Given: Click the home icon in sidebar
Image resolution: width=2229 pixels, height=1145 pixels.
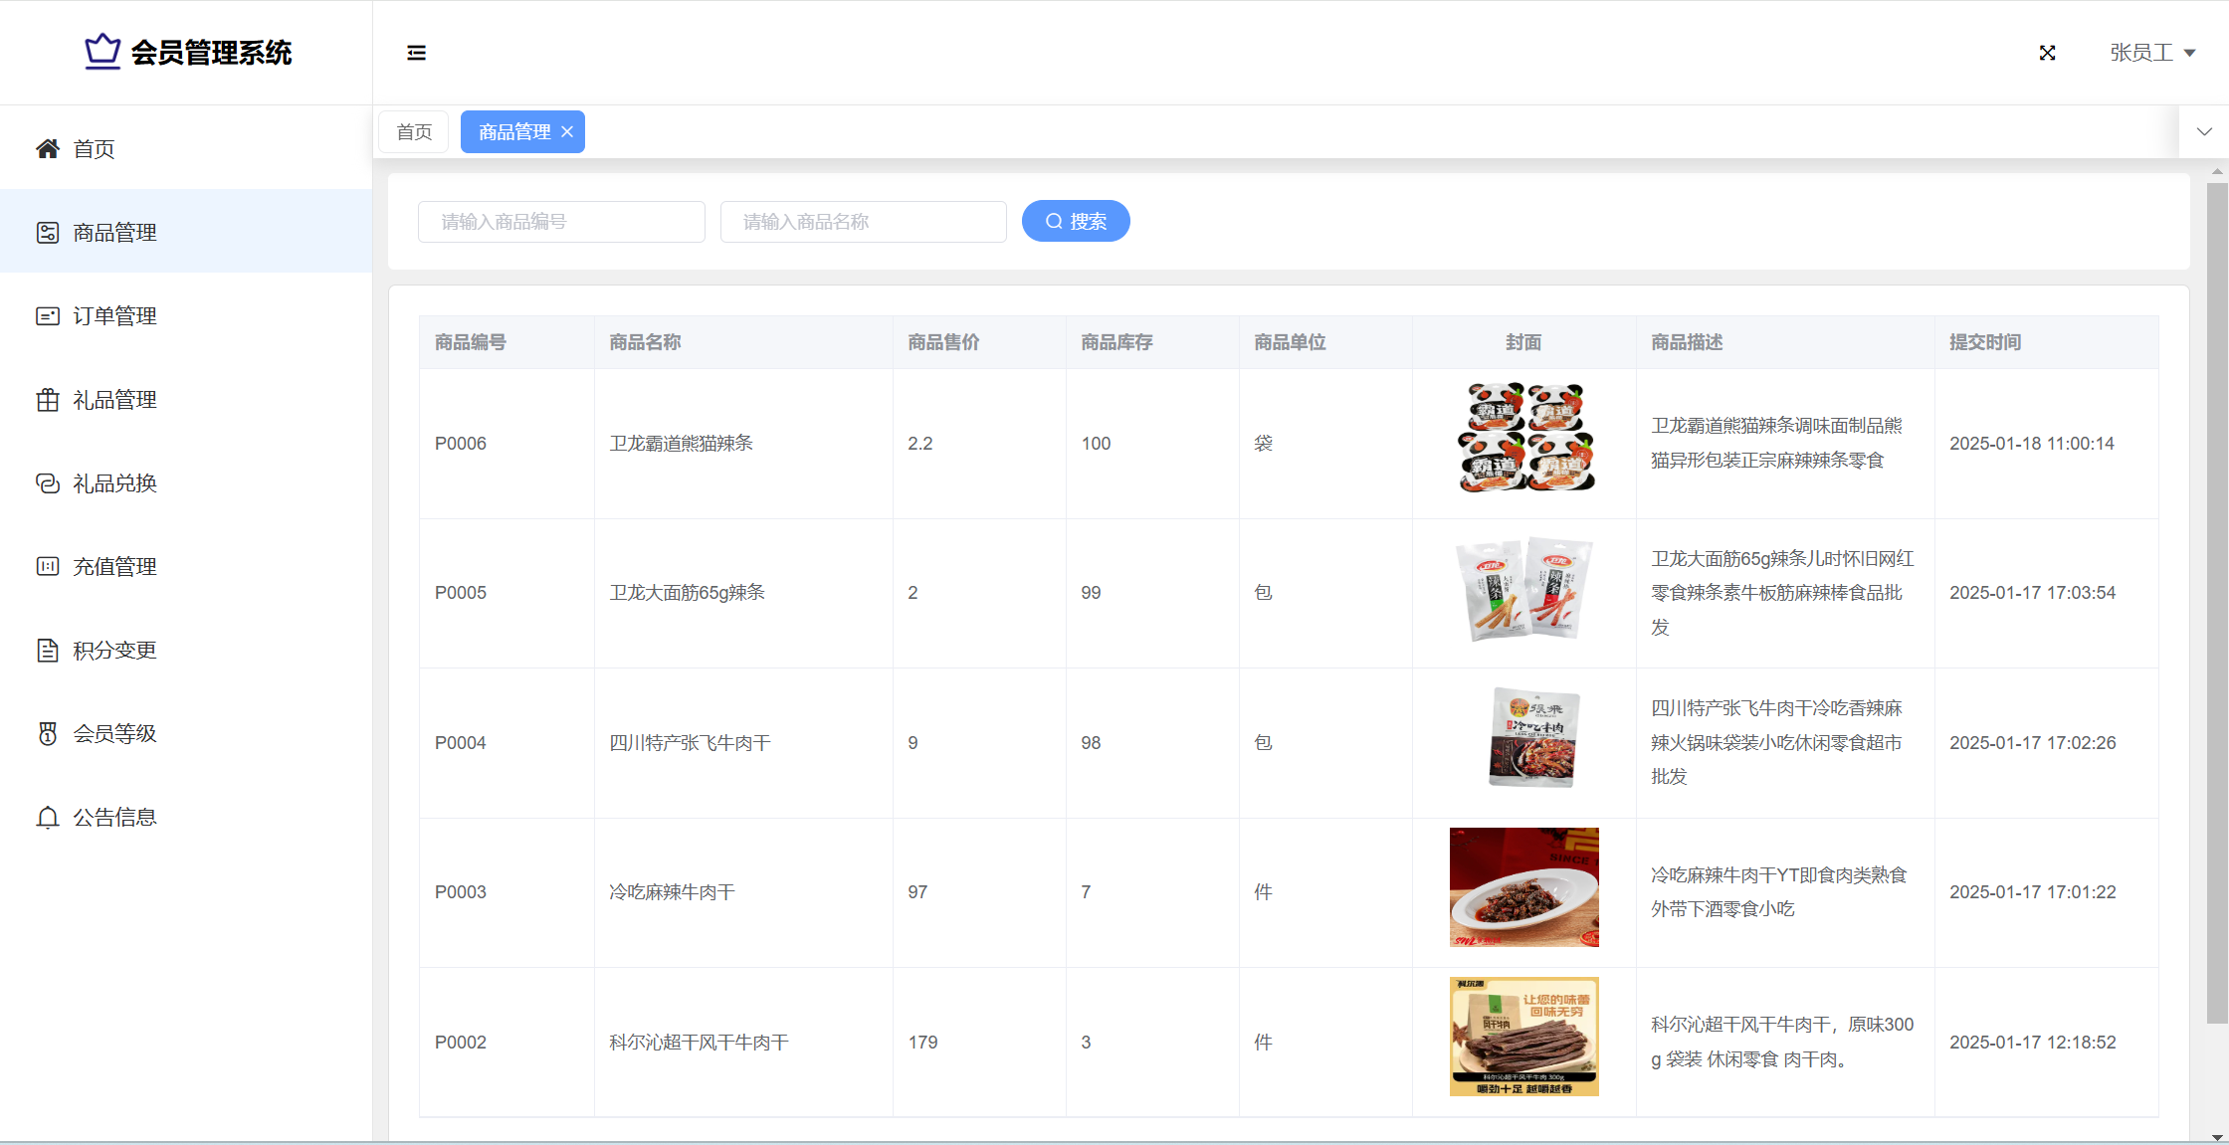Looking at the screenshot, I should (x=47, y=149).
